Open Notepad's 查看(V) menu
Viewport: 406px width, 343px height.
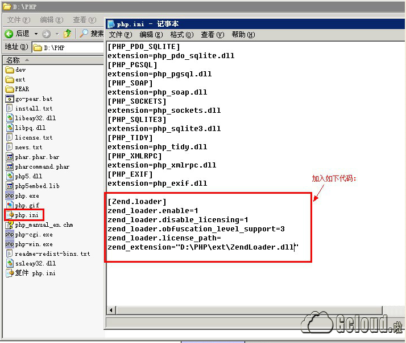coord(213,35)
